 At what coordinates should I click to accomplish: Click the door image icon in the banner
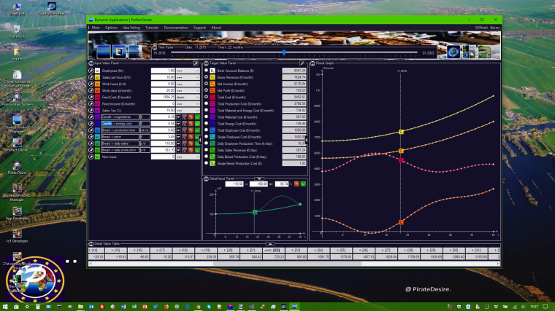tap(119, 52)
